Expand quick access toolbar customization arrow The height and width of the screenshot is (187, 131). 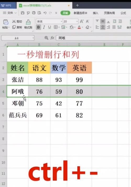tap(56, 13)
